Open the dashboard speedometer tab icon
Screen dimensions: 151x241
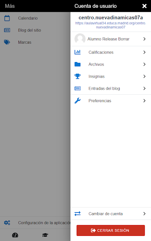(x=15, y=235)
